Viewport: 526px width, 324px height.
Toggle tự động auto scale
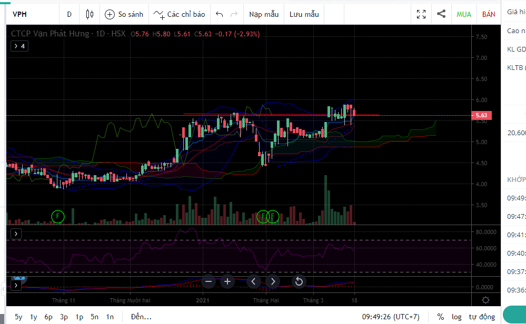point(482,317)
